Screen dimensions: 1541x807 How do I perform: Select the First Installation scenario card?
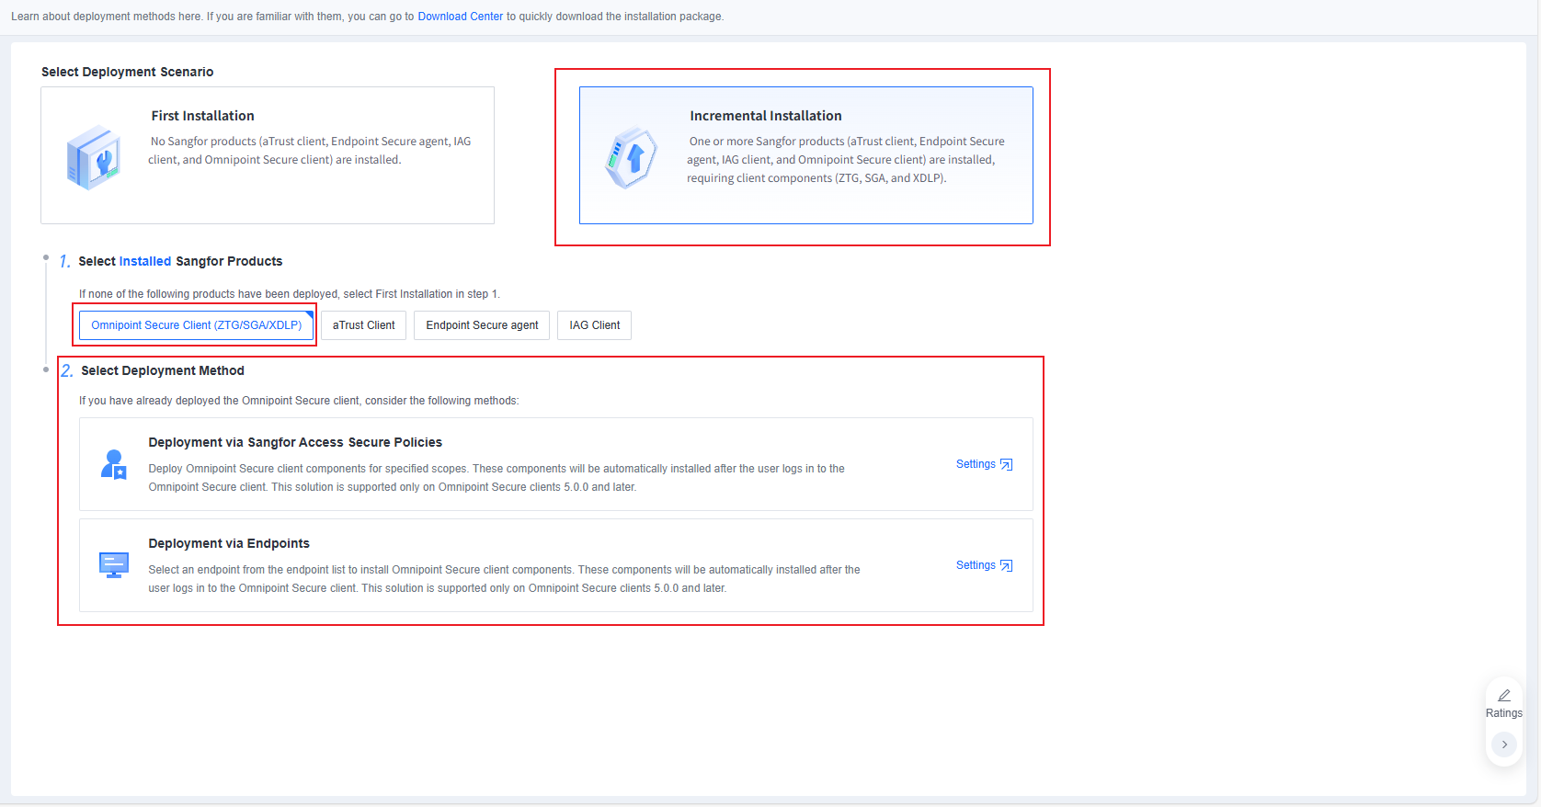[x=268, y=155]
